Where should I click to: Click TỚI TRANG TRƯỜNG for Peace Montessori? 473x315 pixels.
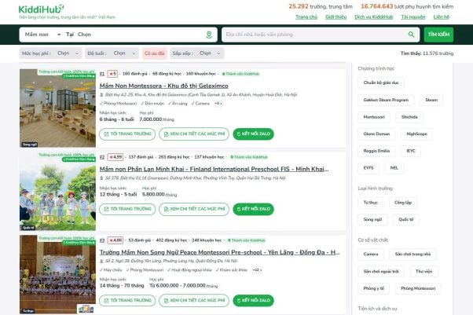pos(127,301)
